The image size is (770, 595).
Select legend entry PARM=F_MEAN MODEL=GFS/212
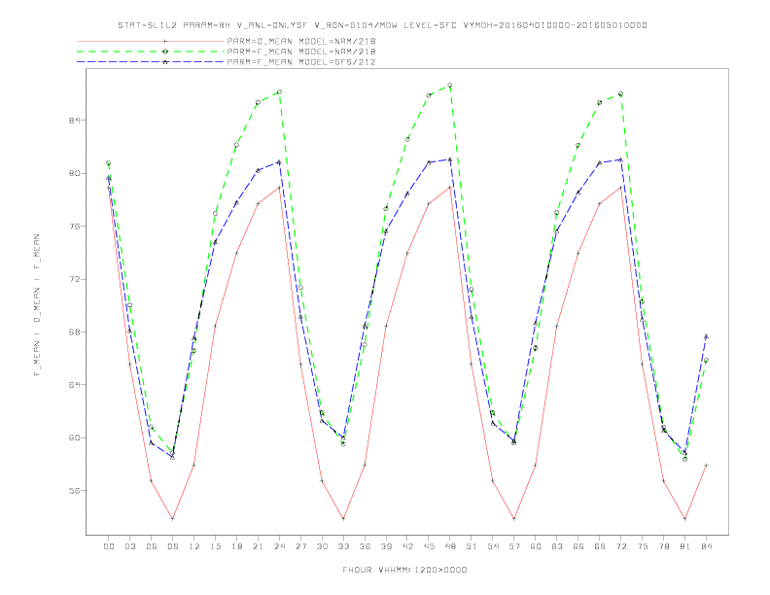tap(301, 62)
